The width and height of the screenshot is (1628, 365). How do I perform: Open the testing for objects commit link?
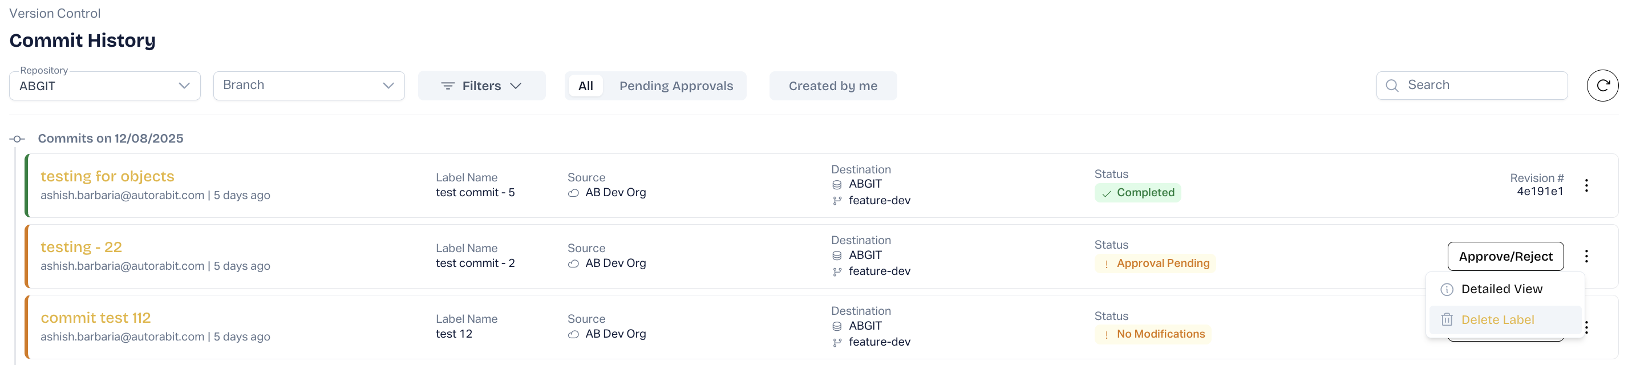point(107,177)
